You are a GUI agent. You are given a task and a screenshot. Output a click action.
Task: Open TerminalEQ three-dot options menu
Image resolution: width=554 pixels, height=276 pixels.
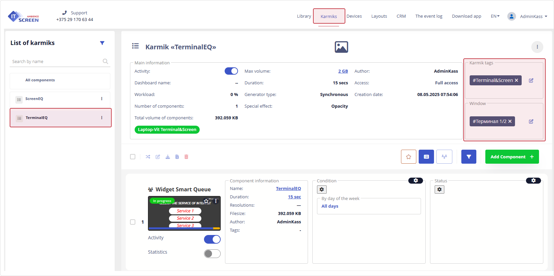[102, 118]
